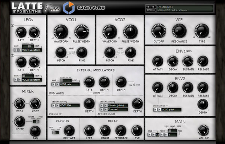Image resolution: width=225 pixels, height=144 pixels.
Task: Next ENV2 destination arrow beside VCO2 pitch
Action: (159, 110)
